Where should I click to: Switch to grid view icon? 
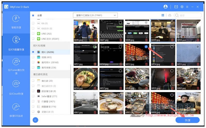tap(163, 15)
